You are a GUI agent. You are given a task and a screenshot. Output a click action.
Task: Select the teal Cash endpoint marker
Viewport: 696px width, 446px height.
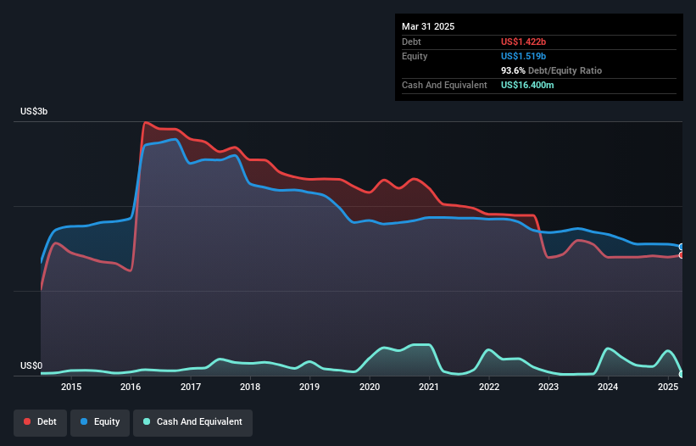(682, 374)
